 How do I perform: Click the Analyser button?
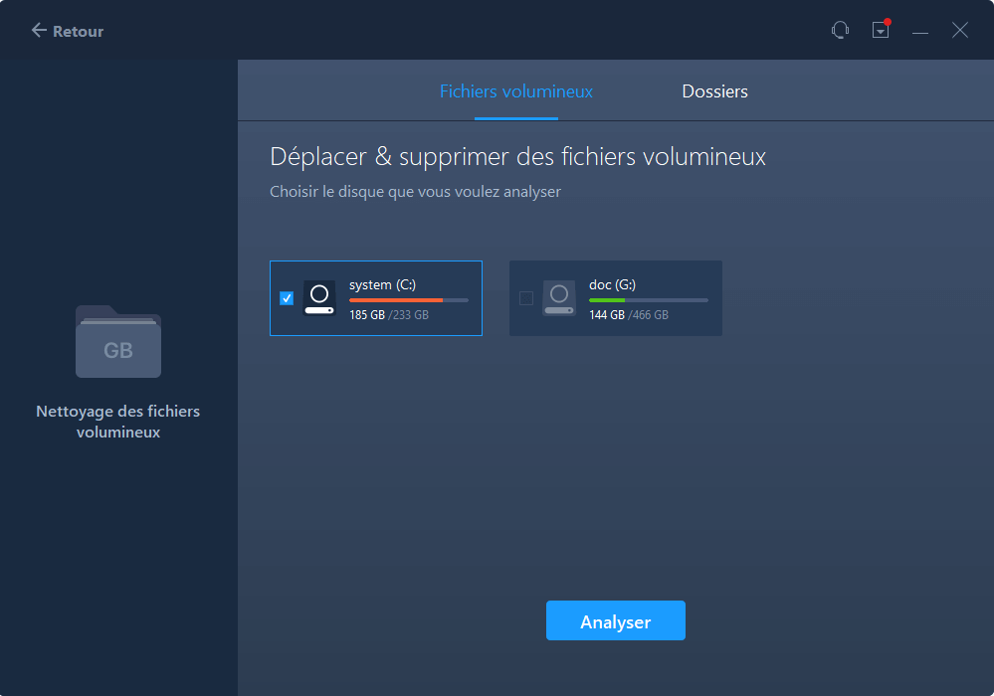pos(615,620)
